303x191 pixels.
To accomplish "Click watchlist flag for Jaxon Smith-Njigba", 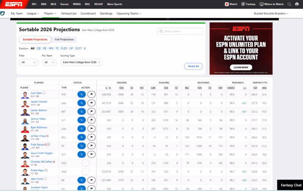I will coord(91,154).
